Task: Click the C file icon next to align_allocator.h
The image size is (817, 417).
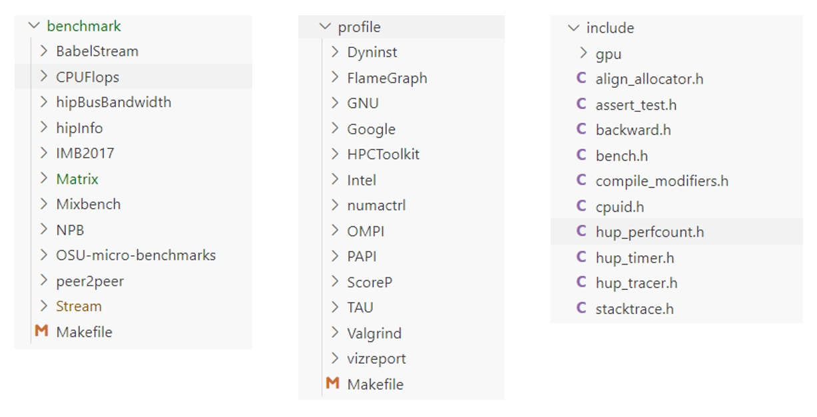Action: click(583, 78)
